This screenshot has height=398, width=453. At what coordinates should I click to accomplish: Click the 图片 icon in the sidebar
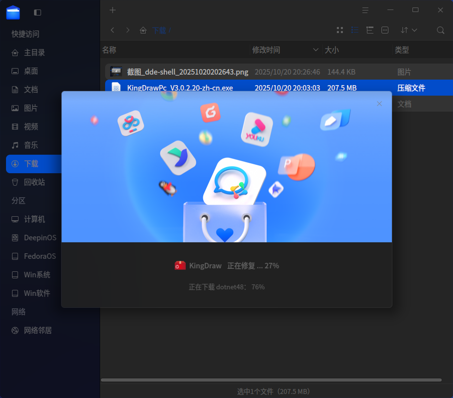(x=15, y=108)
